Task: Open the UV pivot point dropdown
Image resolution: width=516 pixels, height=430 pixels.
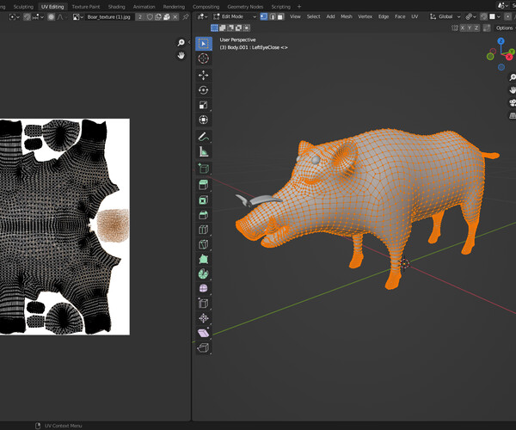Action: 15,17
